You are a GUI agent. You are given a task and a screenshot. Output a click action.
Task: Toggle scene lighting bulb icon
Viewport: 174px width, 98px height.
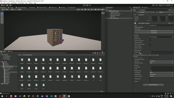click(85, 10)
